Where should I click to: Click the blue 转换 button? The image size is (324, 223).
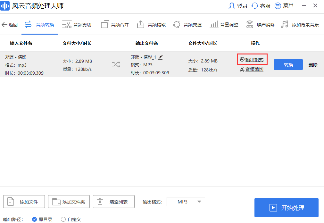tap(288, 65)
